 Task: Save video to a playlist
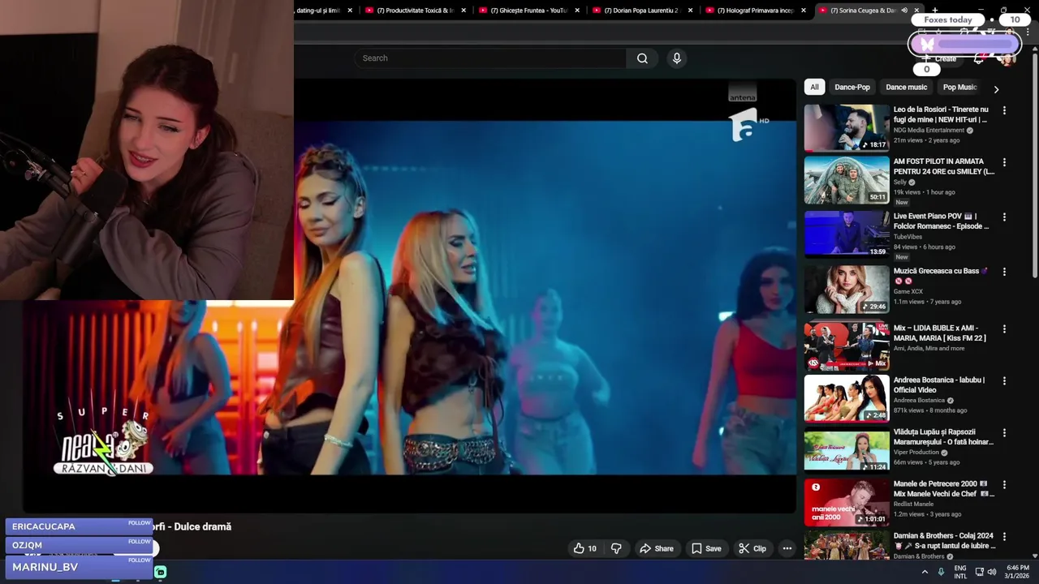(706, 548)
